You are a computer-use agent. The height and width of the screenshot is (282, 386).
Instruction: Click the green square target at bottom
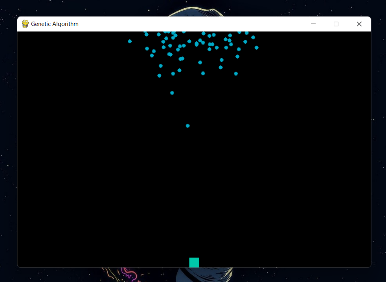pyautogui.click(x=194, y=262)
